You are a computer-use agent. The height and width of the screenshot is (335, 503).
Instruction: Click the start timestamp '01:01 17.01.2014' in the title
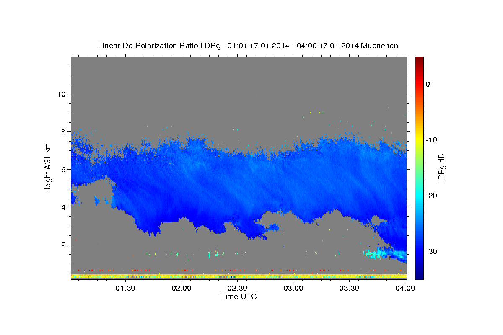[x=258, y=46]
